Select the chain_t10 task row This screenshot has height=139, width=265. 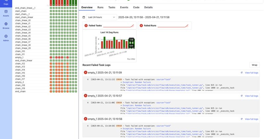coord(20,51)
